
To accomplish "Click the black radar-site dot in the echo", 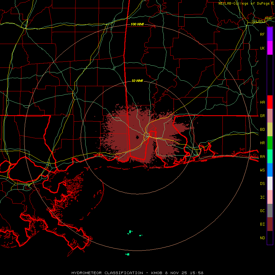I will click(137, 137).
